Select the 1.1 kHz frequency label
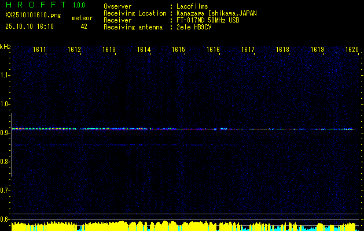364x231 pixels. pyautogui.click(x=5, y=74)
